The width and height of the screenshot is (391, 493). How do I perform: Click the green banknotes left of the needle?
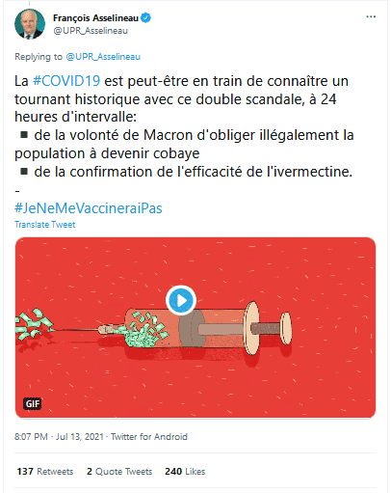[34, 324]
